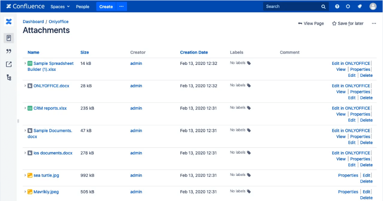Open Properties for Mavrikiy.jpeg
The width and height of the screenshot is (383, 201).
[x=348, y=192]
